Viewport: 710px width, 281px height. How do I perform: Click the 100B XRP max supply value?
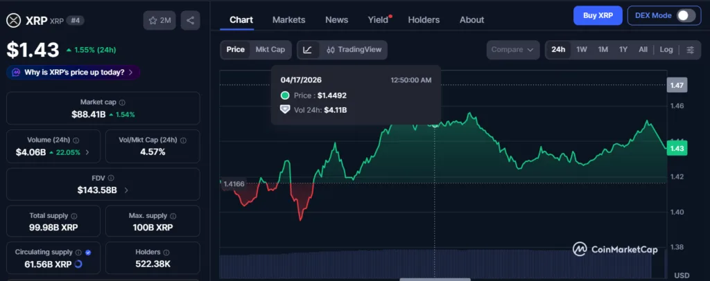(x=153, y=227)
